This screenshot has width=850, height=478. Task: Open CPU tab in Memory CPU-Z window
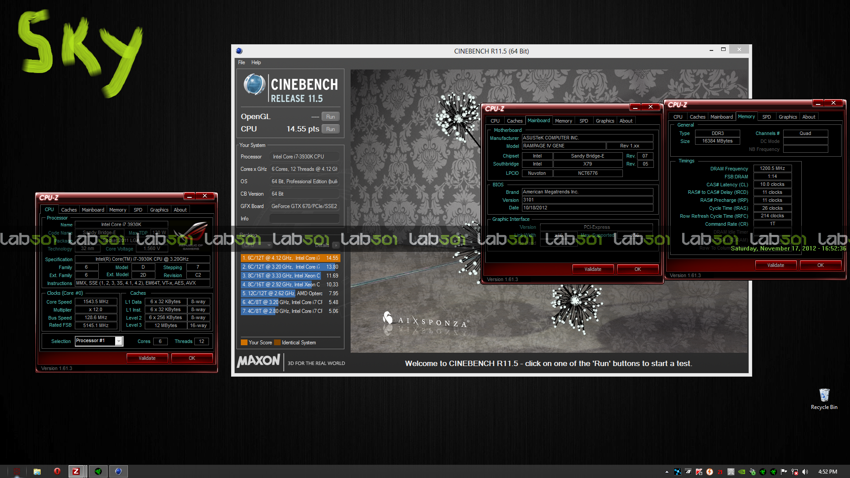pos(678,117)
